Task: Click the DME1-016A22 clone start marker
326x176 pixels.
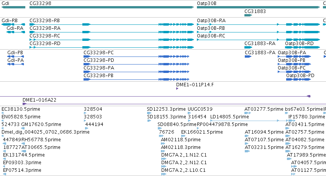Action: 24,104
